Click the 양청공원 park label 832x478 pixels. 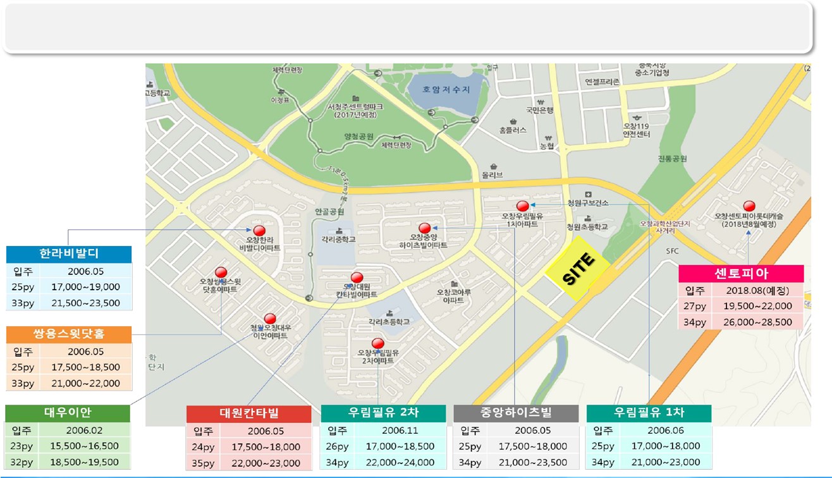coord(359,136)
